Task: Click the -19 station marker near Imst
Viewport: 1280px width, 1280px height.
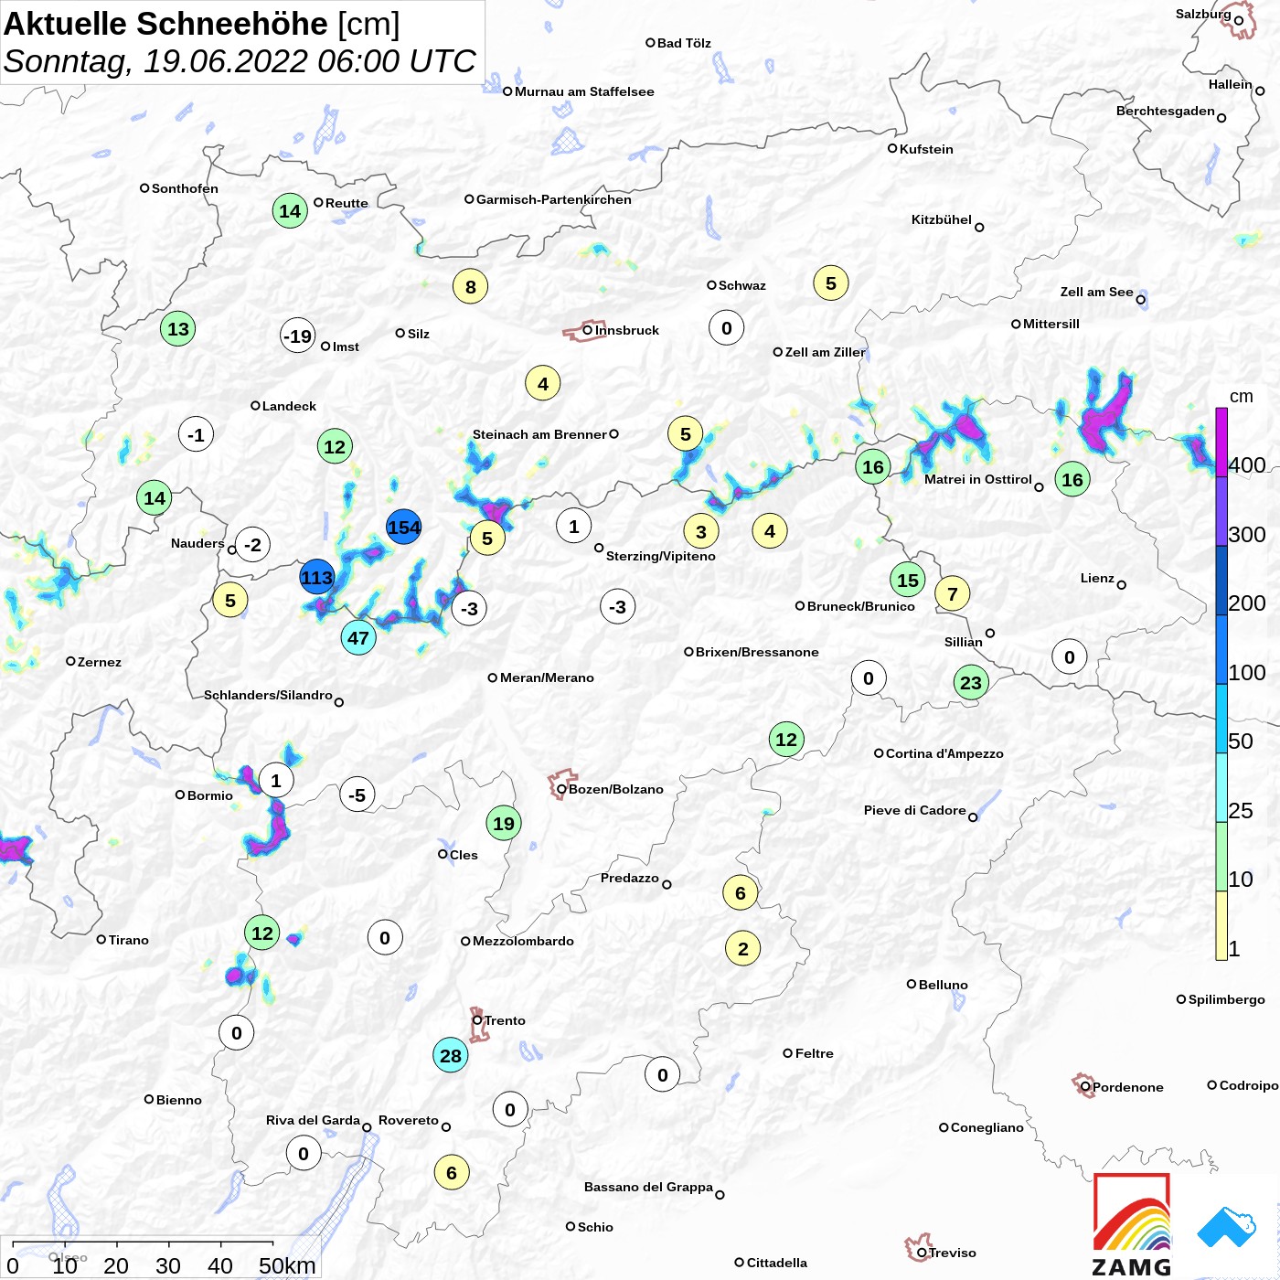Action: tap(297, 336)
